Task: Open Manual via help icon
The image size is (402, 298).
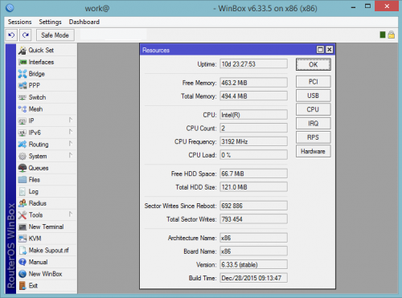Action: tap(23, 262)
